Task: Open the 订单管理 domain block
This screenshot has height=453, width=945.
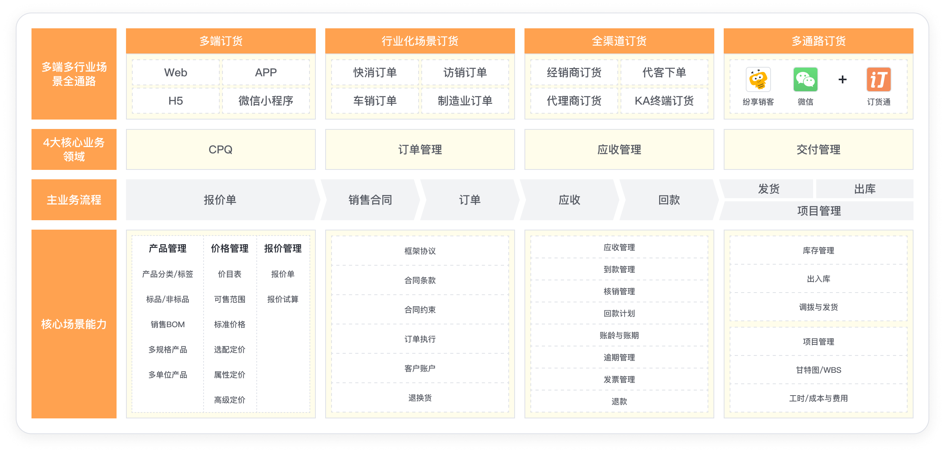Action: pyautogui.click(x=420, y=149)
